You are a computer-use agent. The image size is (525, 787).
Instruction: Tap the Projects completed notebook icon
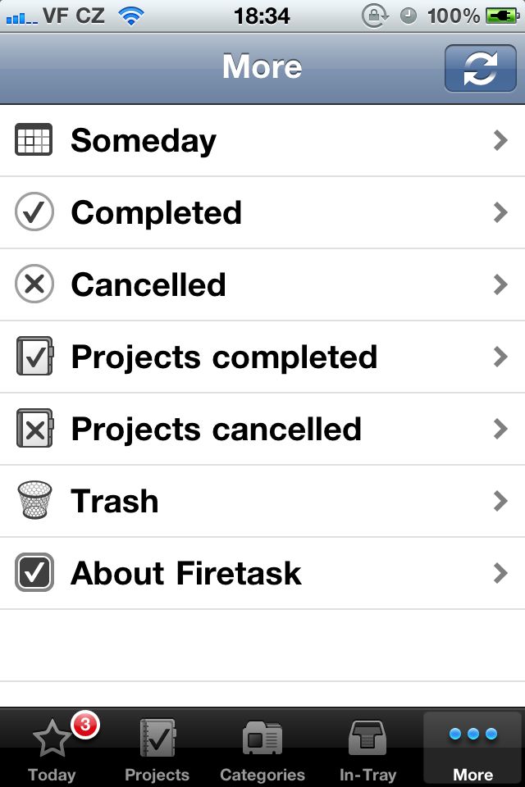(x=34, y=357)
